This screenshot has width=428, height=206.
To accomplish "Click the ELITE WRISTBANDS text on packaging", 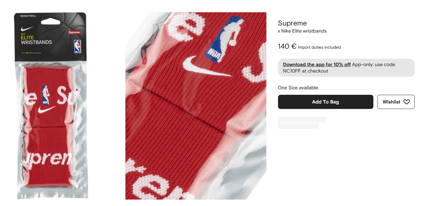I will coord(36,40).
